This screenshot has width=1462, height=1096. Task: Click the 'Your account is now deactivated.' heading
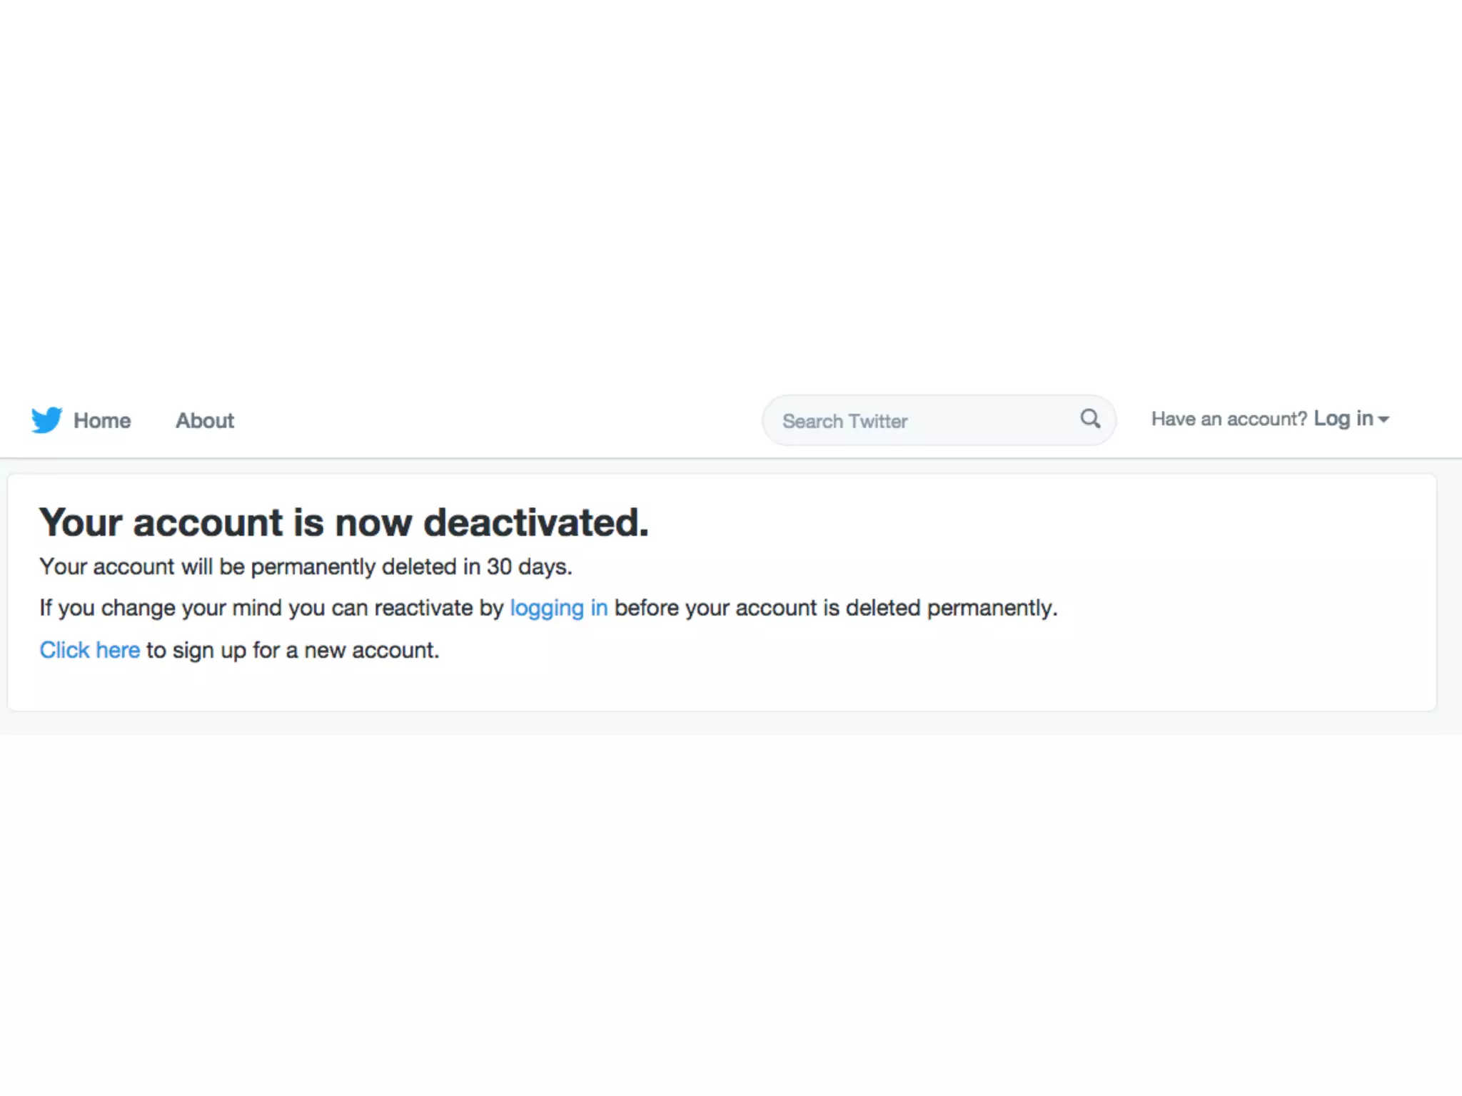pos(343,522)
